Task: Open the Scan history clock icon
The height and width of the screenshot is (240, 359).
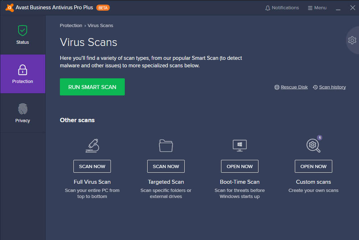Action: pyautogui.click(x=315, y=87)
